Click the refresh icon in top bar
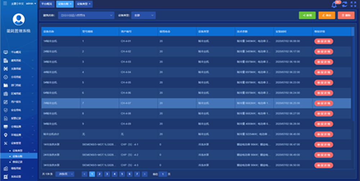360x181 pixels. pos(345,4)
